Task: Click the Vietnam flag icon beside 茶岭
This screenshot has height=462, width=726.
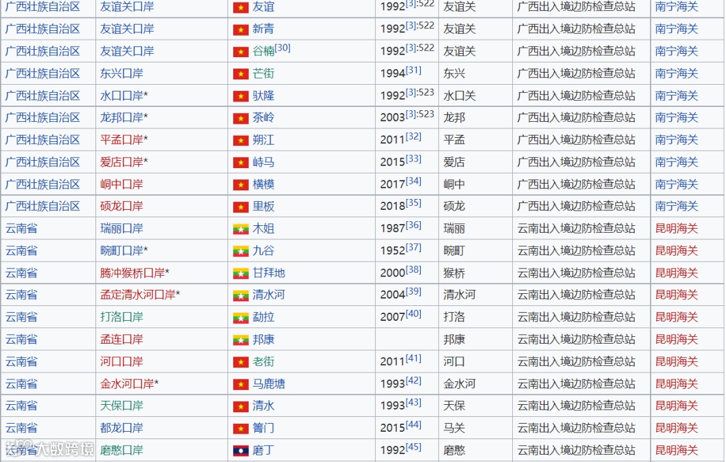Action: click(240, 117)
